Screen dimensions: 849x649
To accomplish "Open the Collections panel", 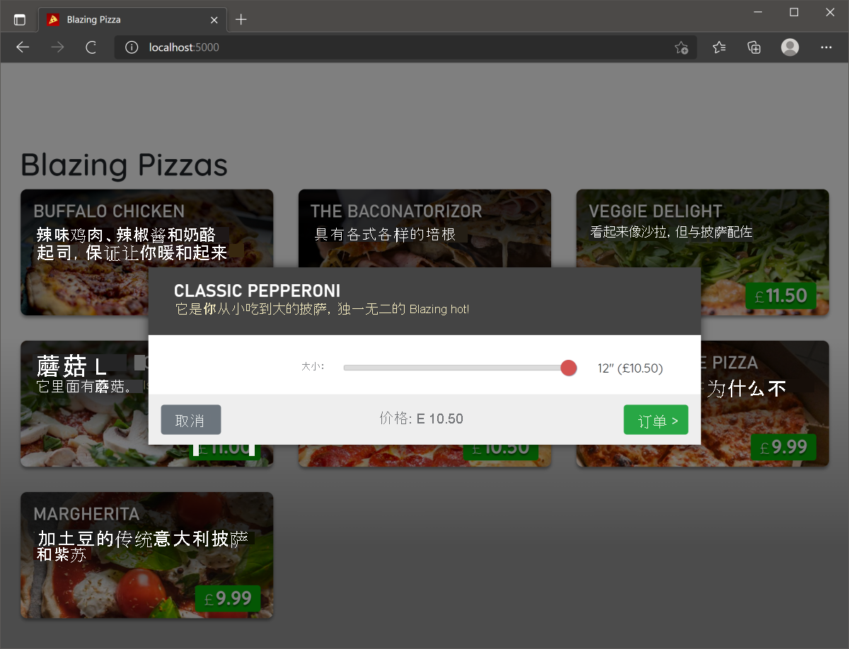I will click(753, 47).
